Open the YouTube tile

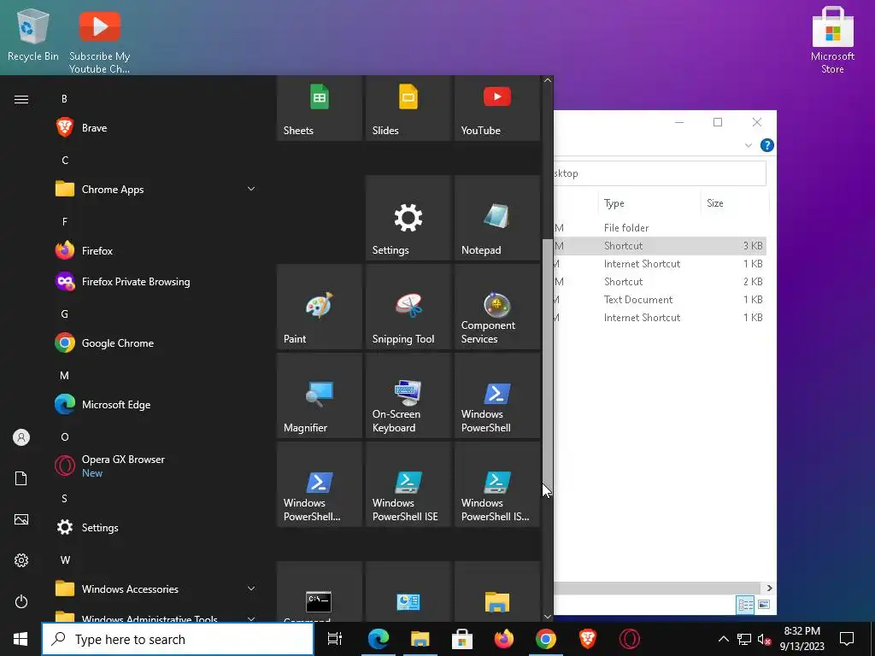[497, 108]
